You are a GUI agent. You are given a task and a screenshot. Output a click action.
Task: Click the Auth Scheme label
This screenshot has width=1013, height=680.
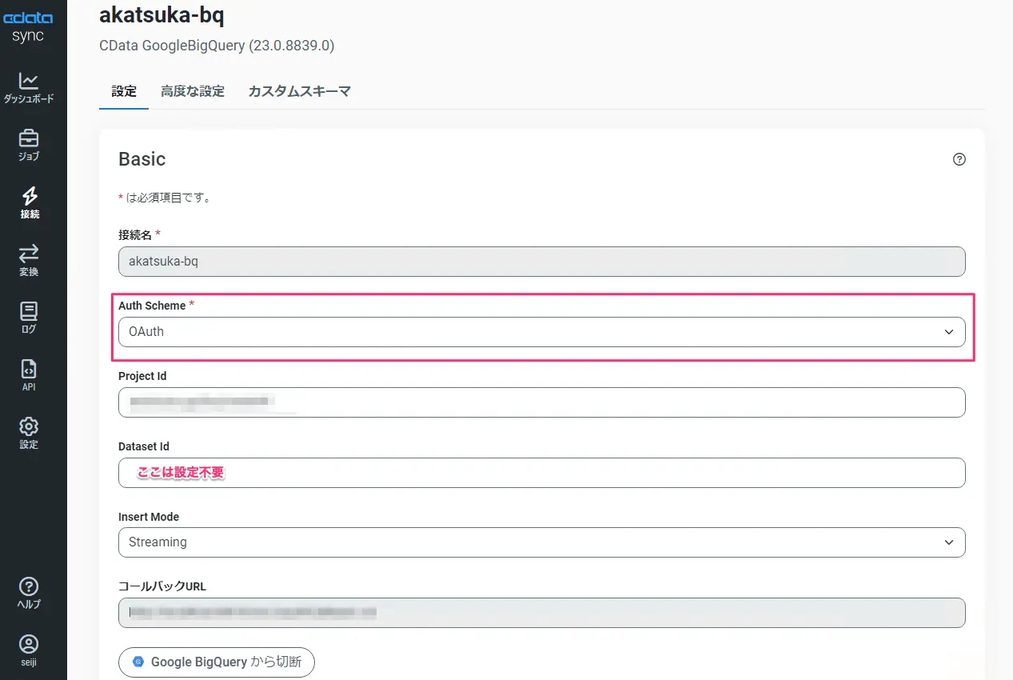pyautogui.click(x=152, y=306)
